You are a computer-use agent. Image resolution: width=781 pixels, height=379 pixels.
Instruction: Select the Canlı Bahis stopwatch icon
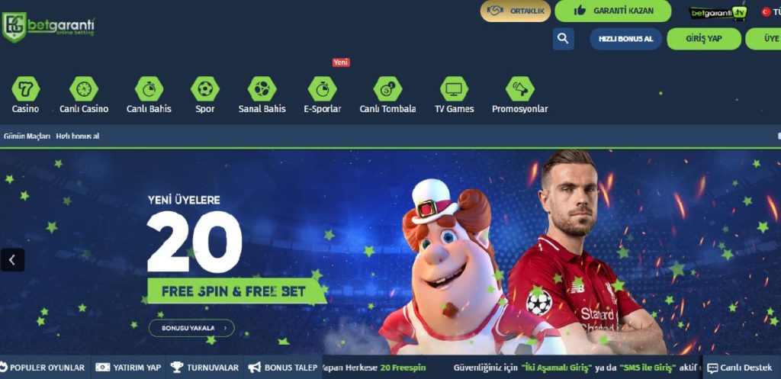click(149, 89)
